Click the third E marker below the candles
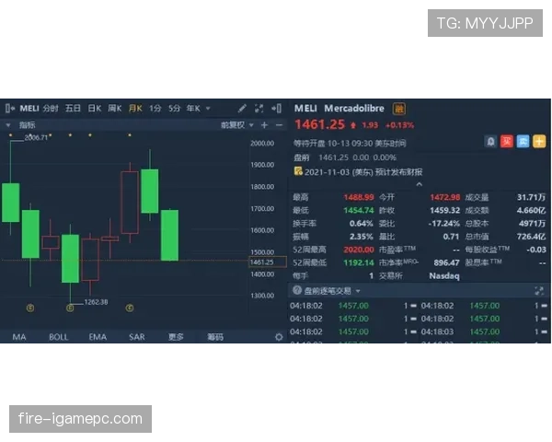This screenshot has height=442, width=552. [130, 308]
